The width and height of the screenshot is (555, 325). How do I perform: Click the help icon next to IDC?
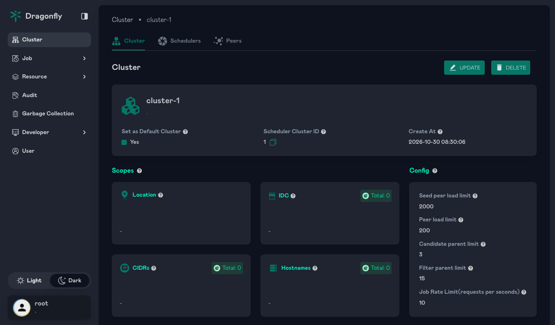pos(293,196)
